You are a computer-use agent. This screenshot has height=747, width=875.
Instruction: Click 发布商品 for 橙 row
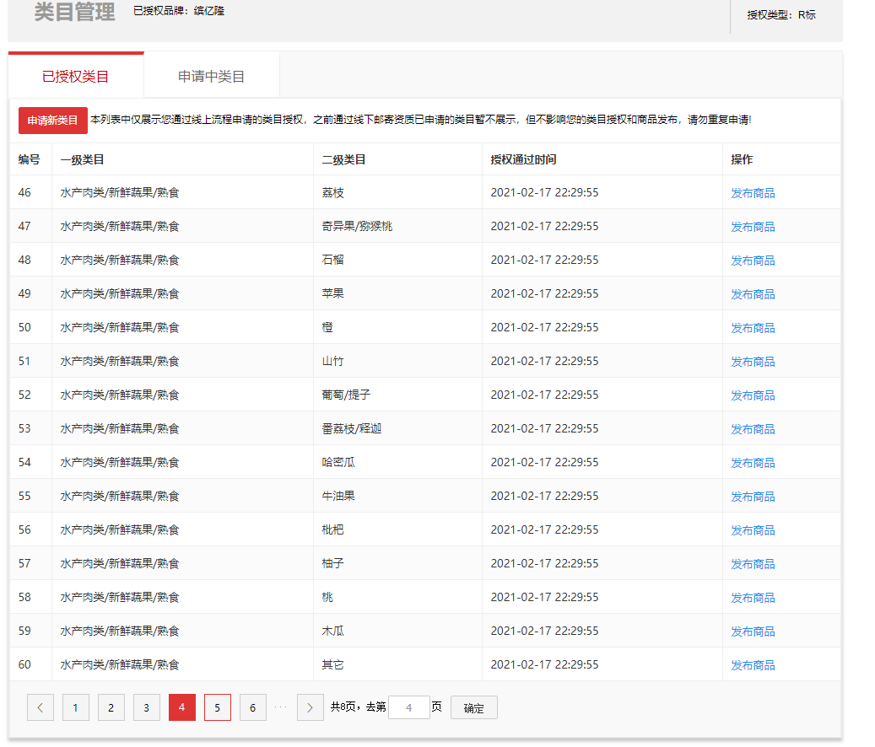coord(753,328)
